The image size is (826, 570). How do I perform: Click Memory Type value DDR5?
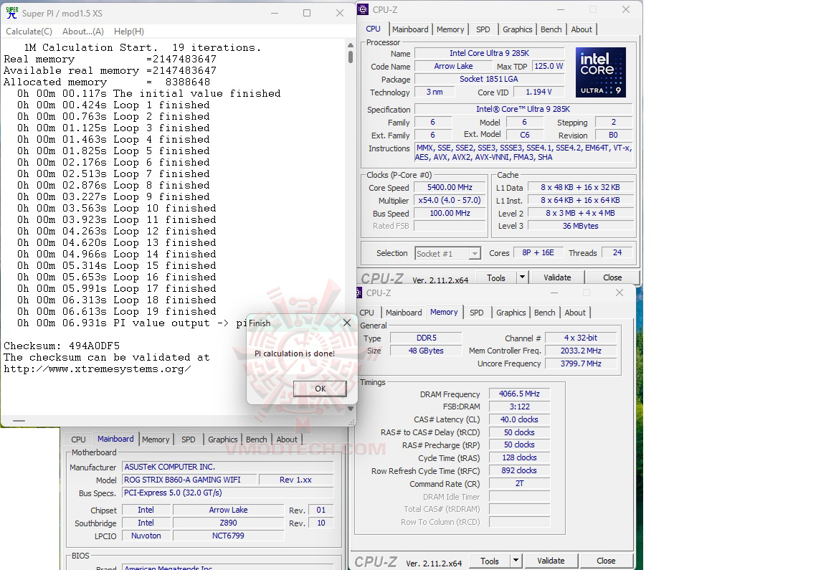coord(426,338)
